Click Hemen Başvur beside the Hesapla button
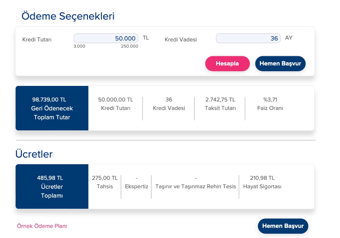The width and height of the screenshot is (340, 238). point(280,64)
